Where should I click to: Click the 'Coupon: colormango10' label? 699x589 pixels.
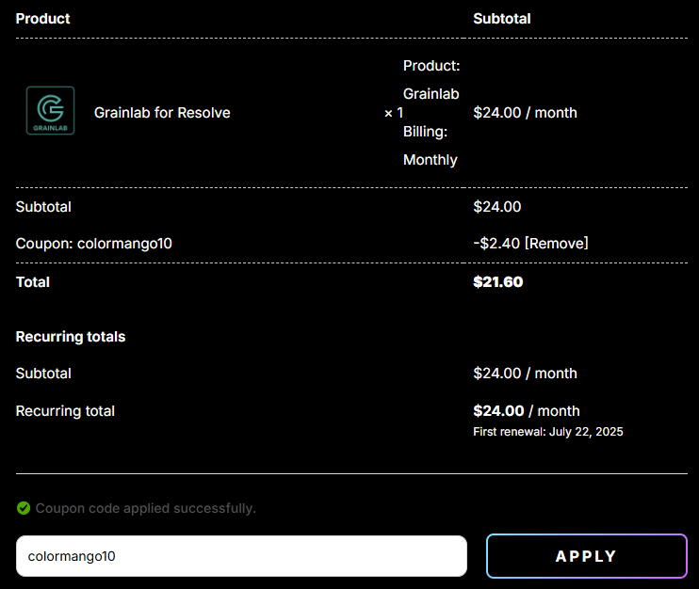point(93,244)
